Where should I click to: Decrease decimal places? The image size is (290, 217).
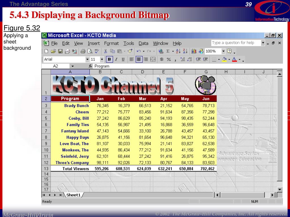189,59
